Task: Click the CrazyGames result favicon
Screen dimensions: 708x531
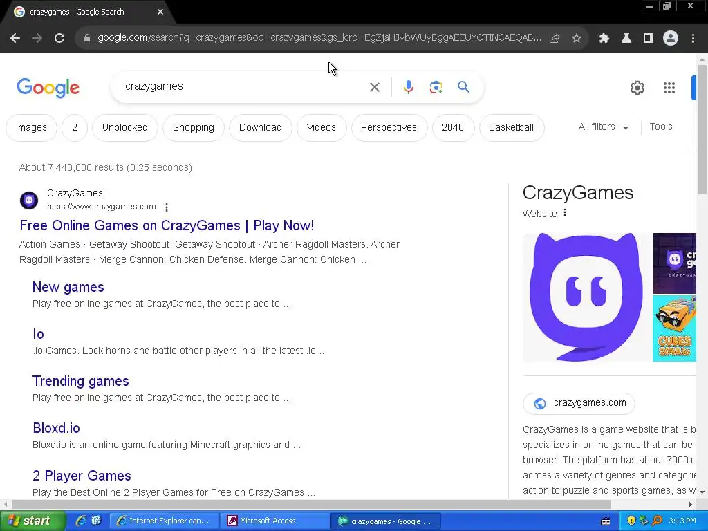Action: click(x=29, y=200)
